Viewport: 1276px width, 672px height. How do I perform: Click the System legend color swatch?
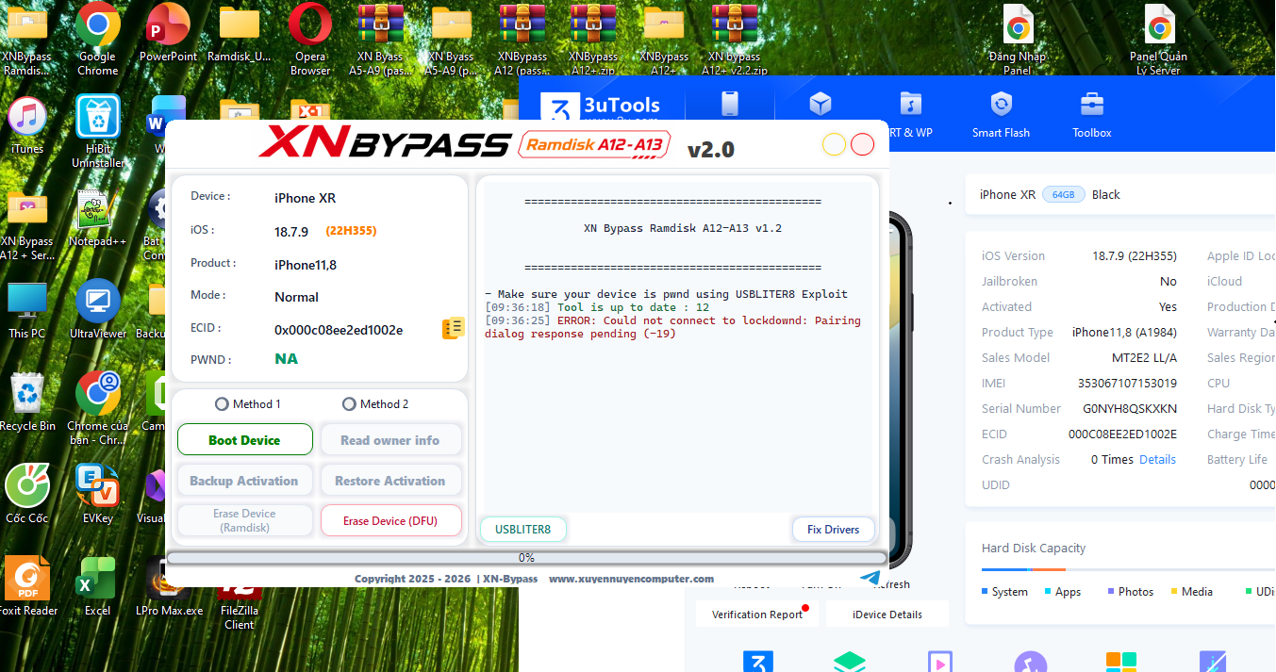pos(985,591)
